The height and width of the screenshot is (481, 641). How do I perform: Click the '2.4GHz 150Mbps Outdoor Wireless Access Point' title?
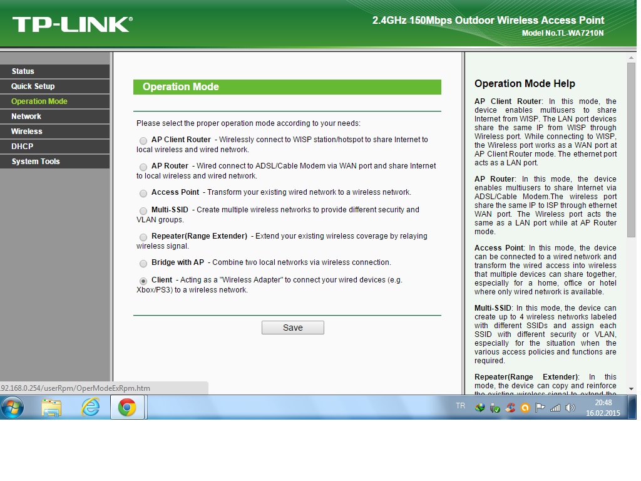pyautogui.click(x=488, y=21)
